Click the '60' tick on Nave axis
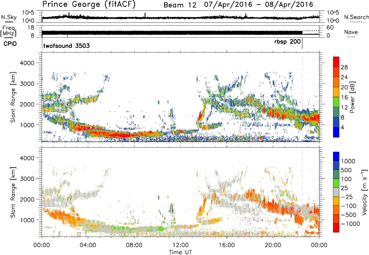 (330, 28)
